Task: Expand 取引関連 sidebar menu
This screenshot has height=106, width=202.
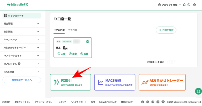Action: point(23,31)
